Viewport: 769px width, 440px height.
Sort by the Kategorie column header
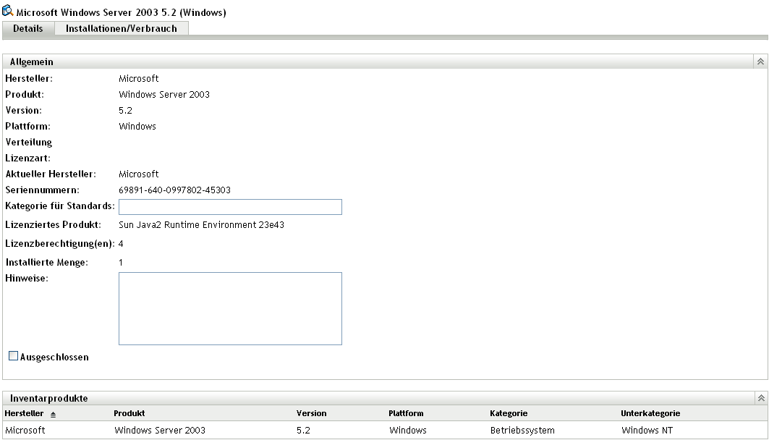[x=509, y=413]
